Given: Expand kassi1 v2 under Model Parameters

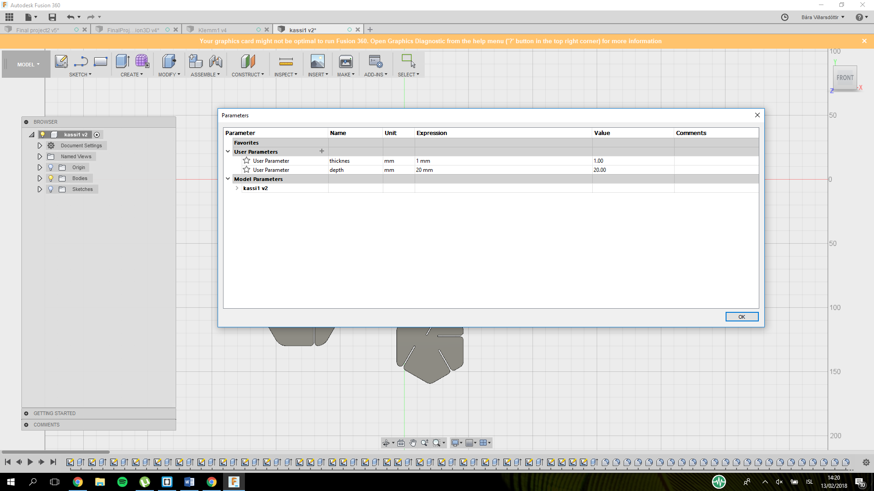Looking at the screenshot, I should click(x=237, y=188).
